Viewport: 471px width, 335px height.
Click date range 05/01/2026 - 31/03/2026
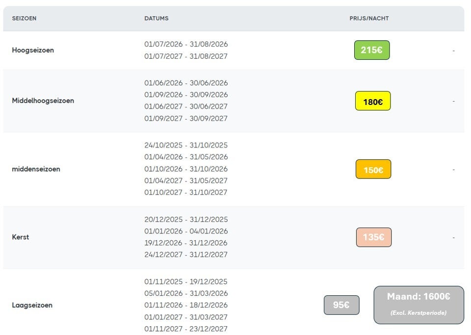tap(186, 293)
